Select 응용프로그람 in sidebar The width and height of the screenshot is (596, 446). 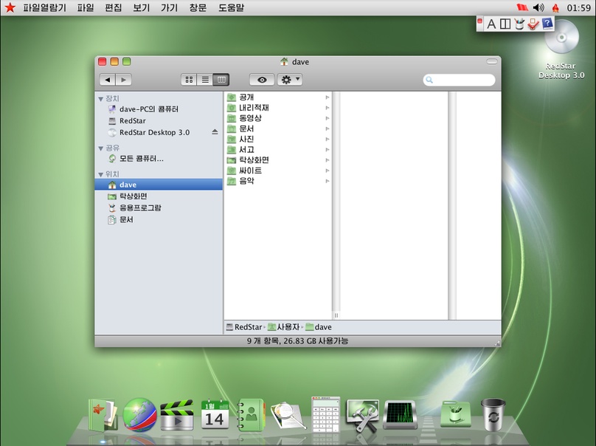(x=159, y=207)
